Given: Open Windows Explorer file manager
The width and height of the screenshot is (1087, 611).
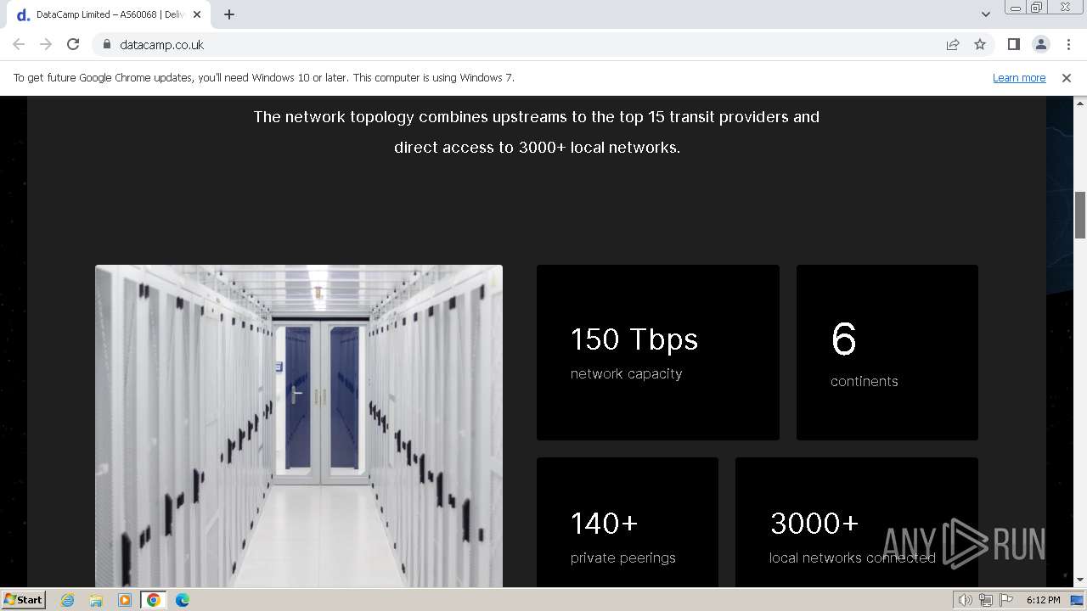Looking at the screenshot, I should [96, 600].
